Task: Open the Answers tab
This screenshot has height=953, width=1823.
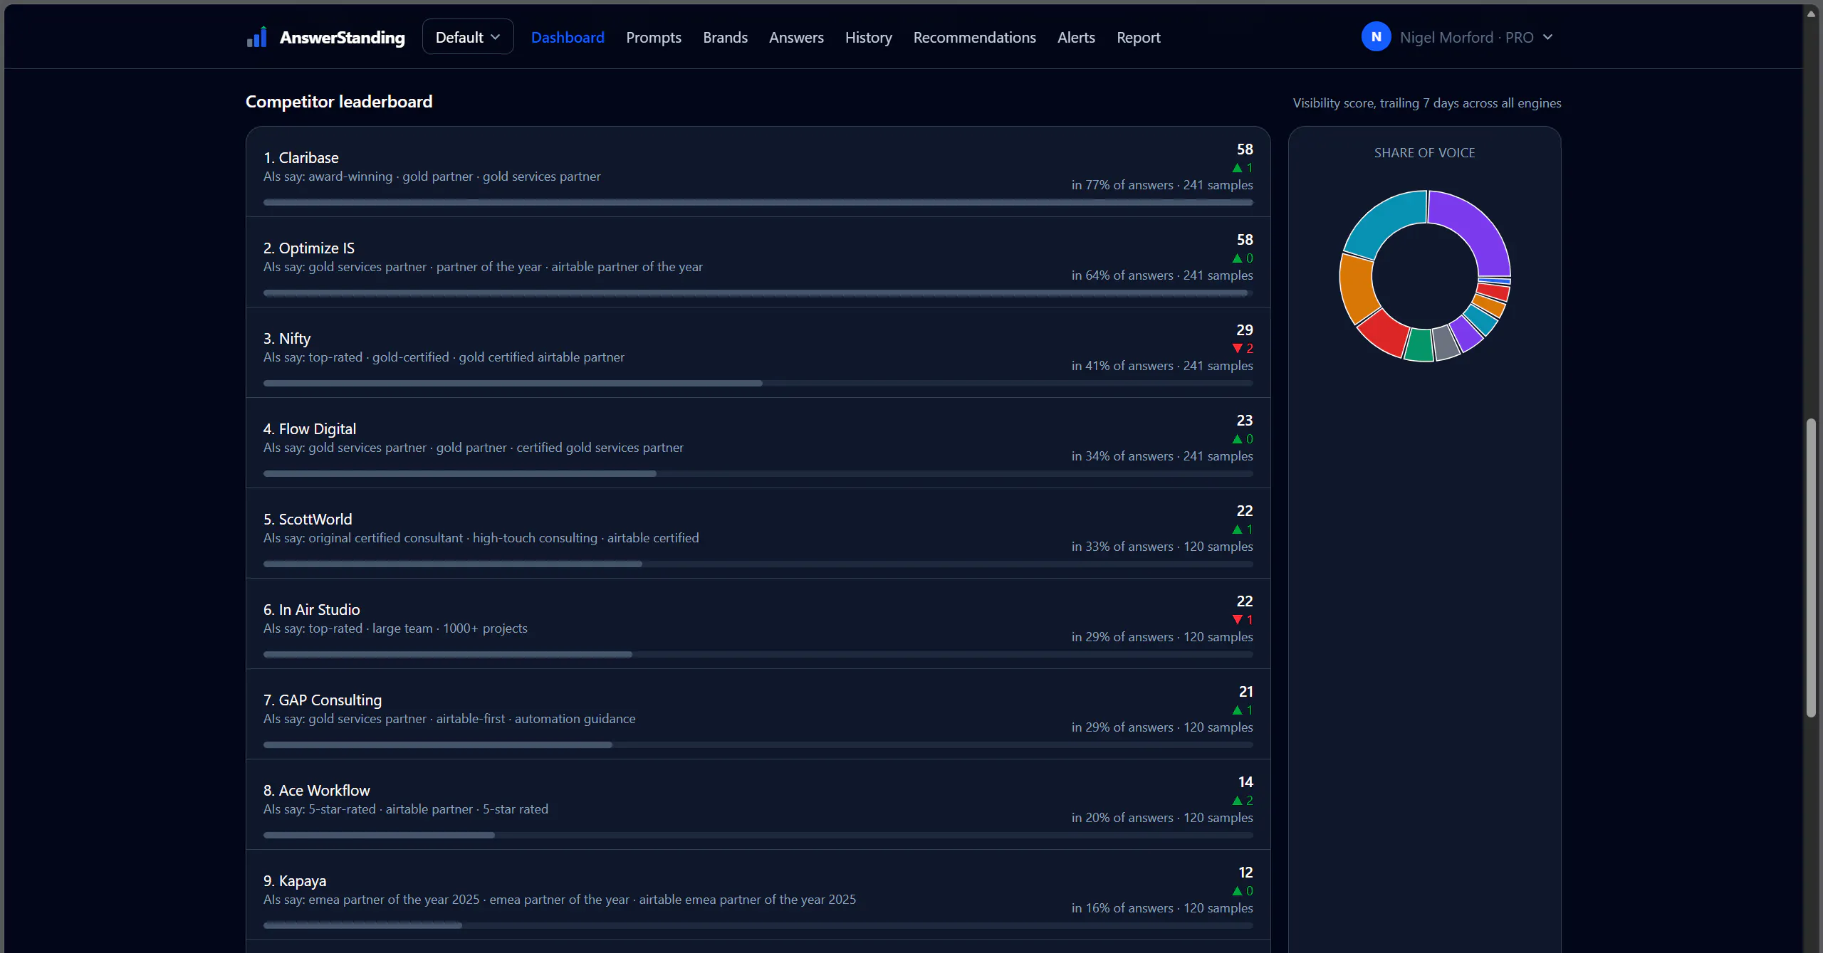Action: pyautogui.click(x=796, y=37)
